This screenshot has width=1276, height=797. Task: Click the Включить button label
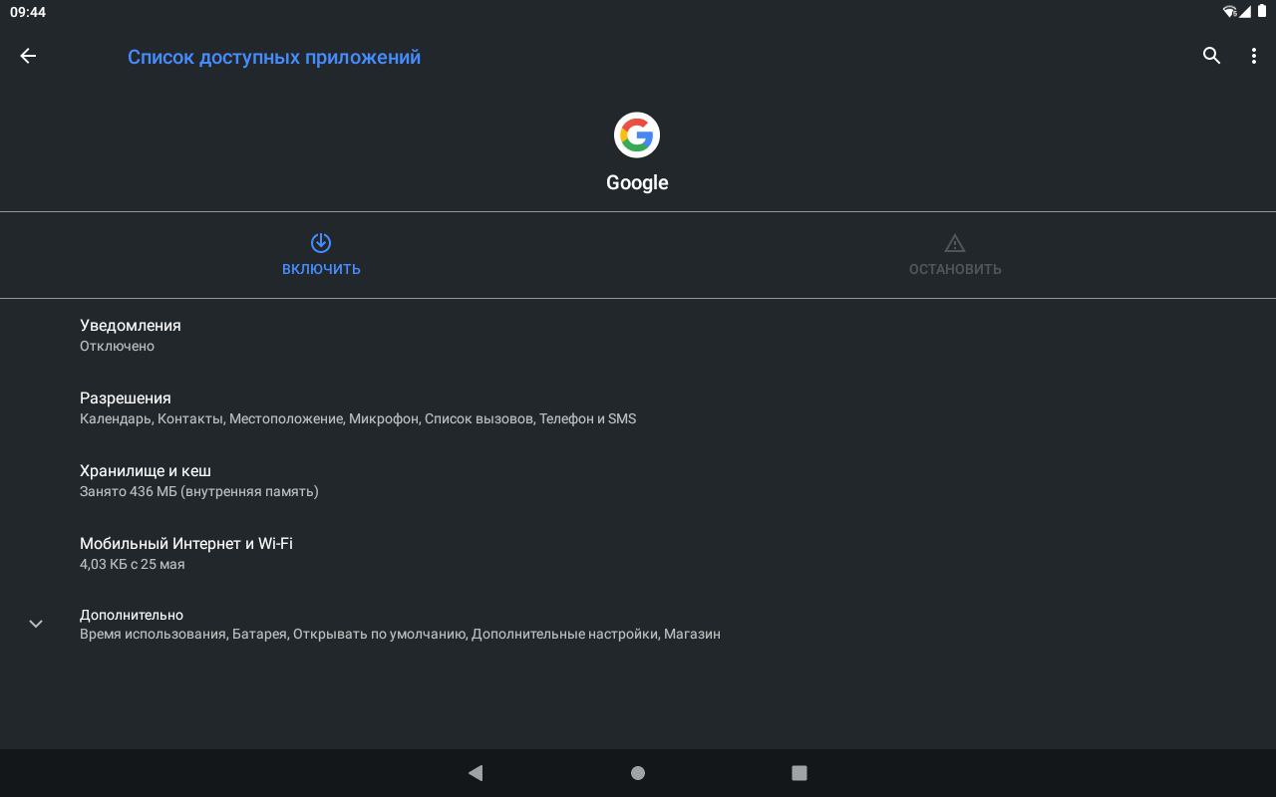[x=321, y=269]
